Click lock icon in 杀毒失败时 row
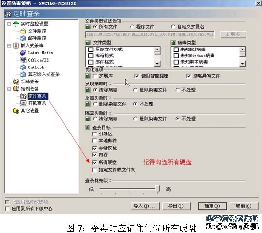Image resolution: width=262 pixels, height=233 pixels. (88, 104)
